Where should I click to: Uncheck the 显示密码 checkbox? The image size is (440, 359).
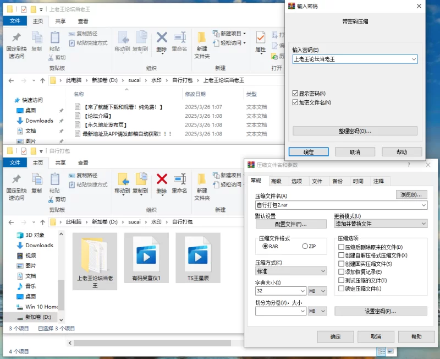point(295,94)
